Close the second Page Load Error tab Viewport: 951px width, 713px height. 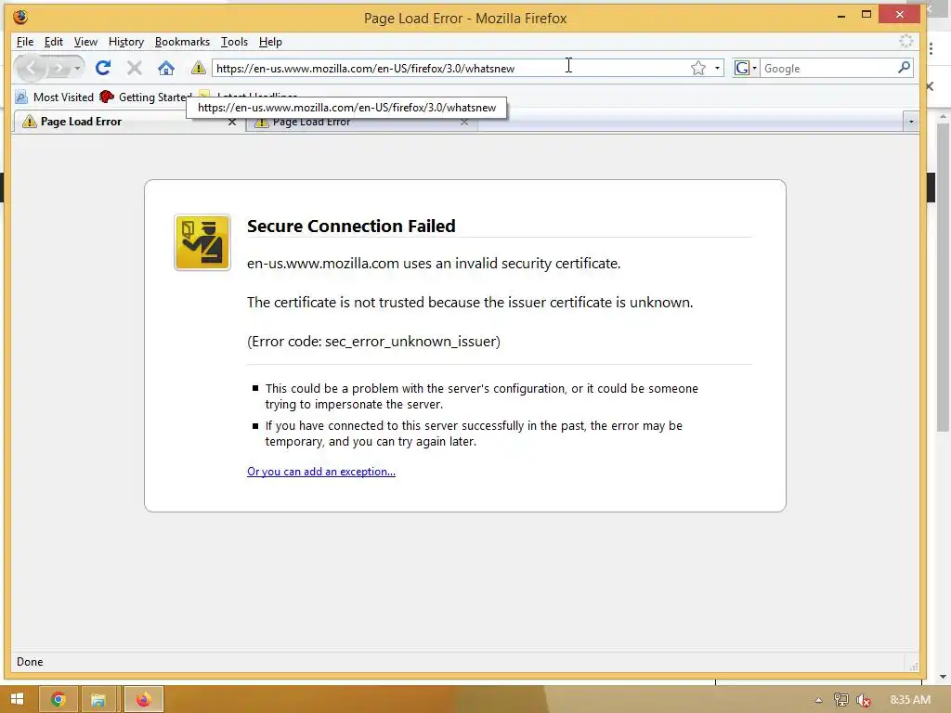pyautogui.click(x=464, y=123)
